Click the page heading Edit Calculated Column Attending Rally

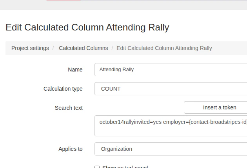pos(87,27)
